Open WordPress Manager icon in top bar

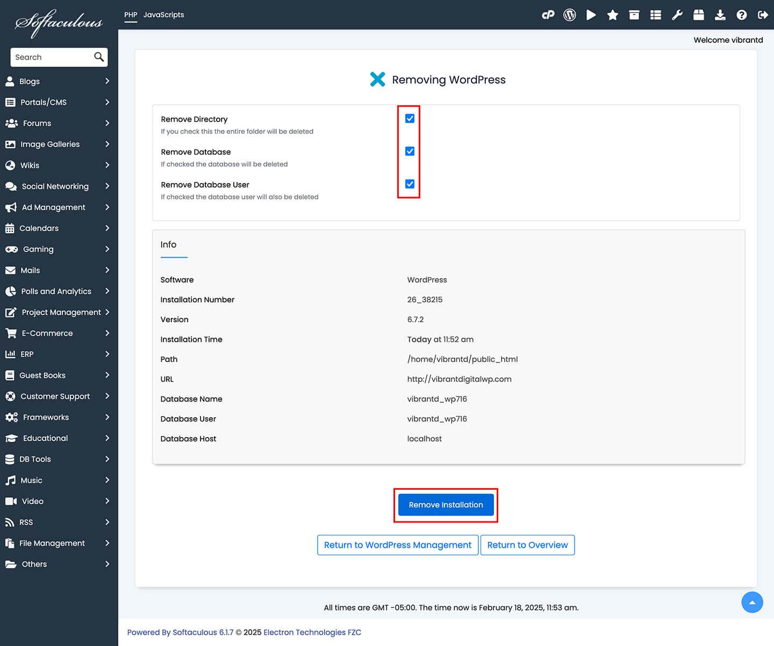570,15
